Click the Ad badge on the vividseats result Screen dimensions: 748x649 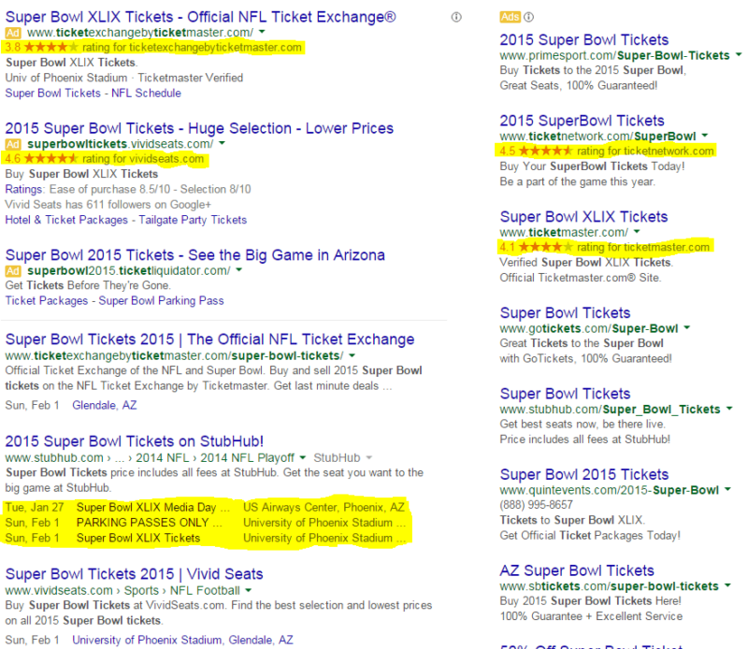coord(15,143)
